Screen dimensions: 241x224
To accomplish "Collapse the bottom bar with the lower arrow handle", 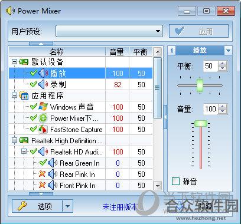I will [x=41, y=194].
